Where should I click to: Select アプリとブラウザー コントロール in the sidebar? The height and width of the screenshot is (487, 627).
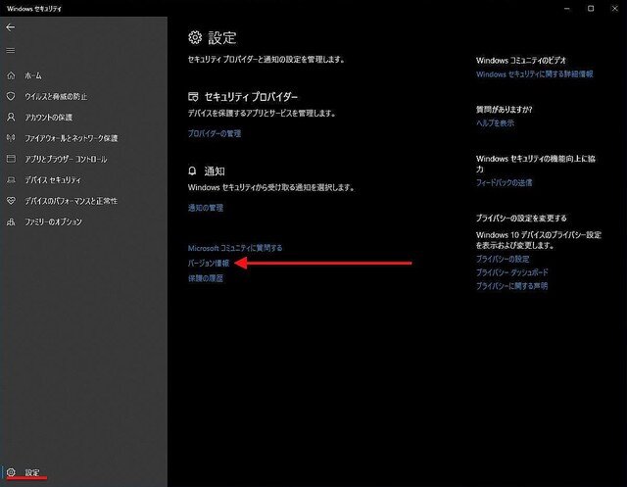[x=66, y=159]
